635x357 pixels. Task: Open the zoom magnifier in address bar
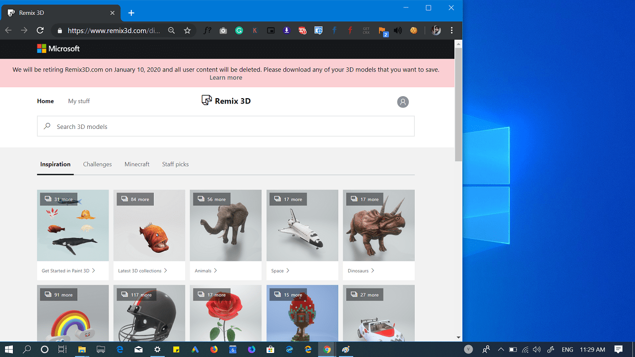click(x=171, y=30)
